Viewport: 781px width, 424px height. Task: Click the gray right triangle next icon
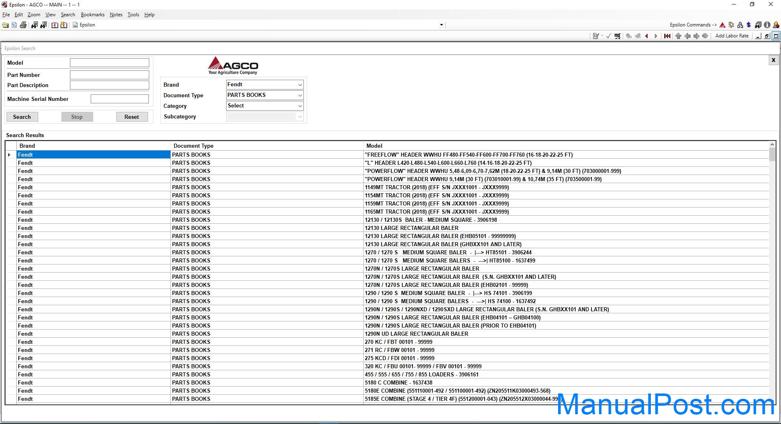(656, 36)
